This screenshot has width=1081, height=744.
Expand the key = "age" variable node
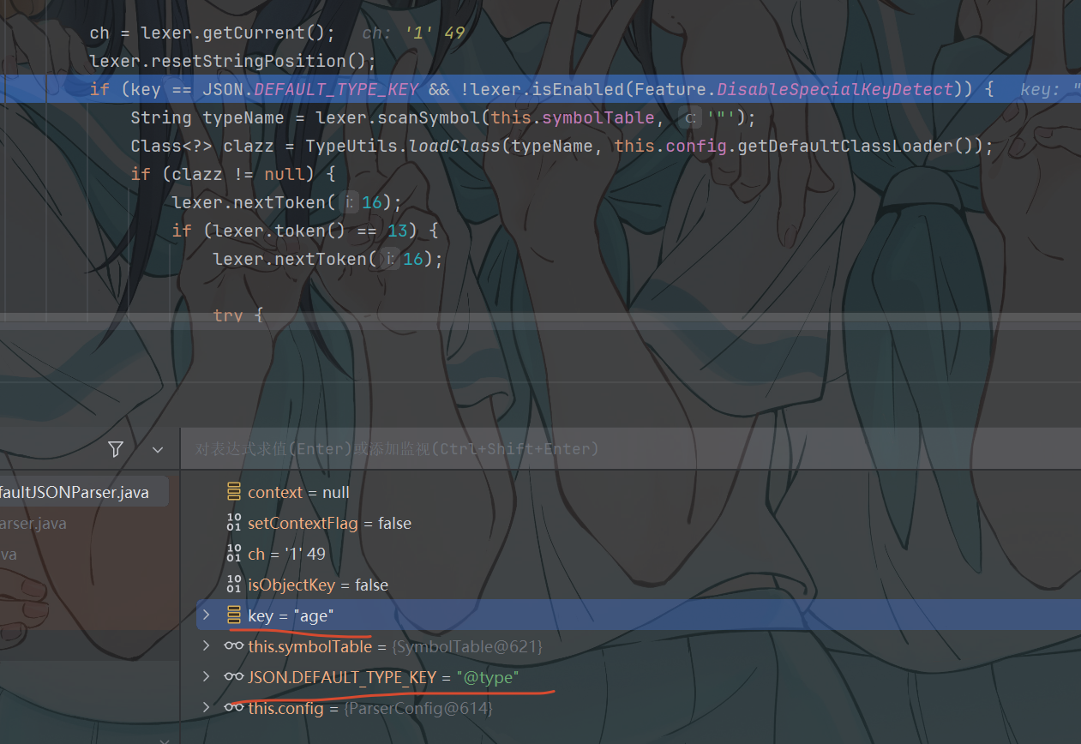(x=205, y=615)
